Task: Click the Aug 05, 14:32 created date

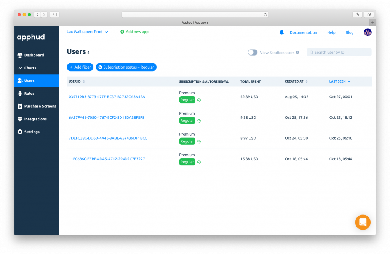Action: pos(296,97)
